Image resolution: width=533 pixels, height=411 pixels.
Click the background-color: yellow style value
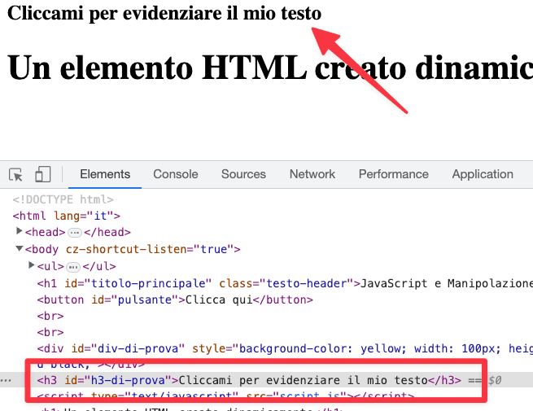pyautogui.click(x=322, y=348)
